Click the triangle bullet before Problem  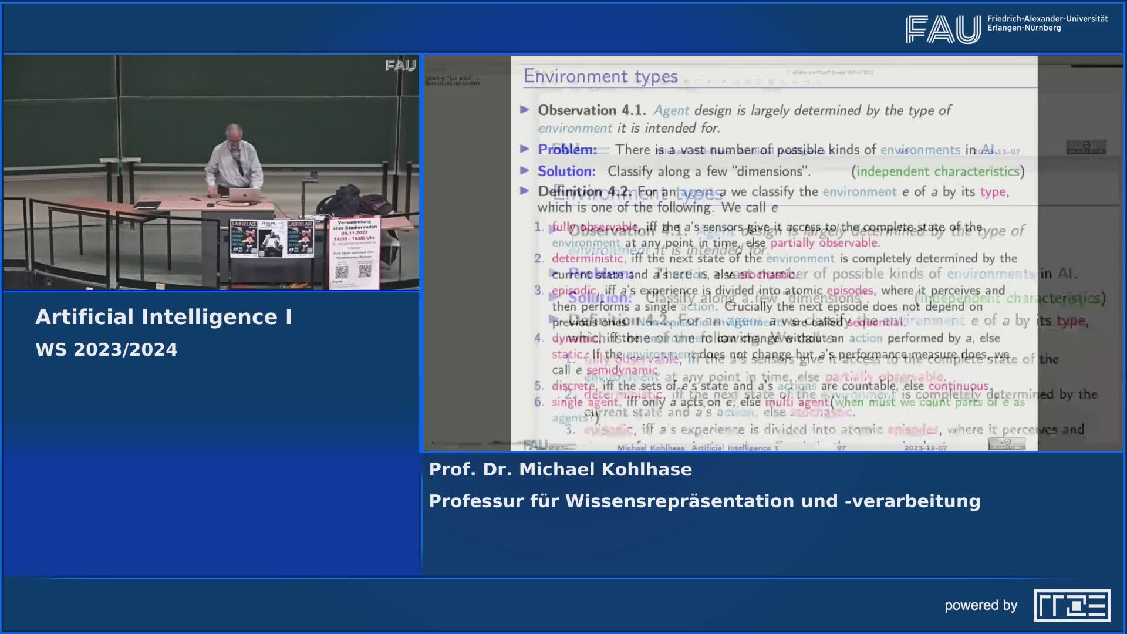tap(525, 149)
